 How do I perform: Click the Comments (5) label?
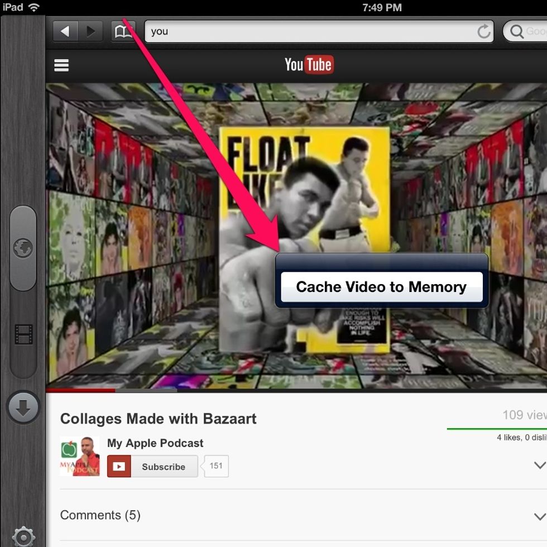point(100,515)
